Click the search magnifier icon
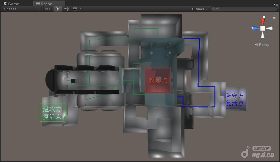This screenshot has height=162, width=280. [214, 9]
